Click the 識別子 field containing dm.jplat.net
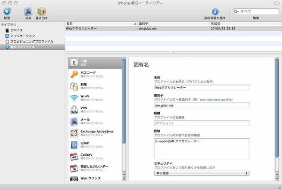This screenshot has width=282, height=190. click(202, 106)
